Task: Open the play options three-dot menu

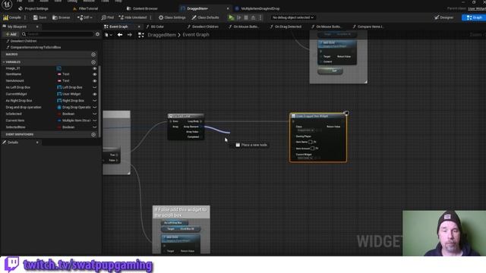Action: (x=260, y=17)
